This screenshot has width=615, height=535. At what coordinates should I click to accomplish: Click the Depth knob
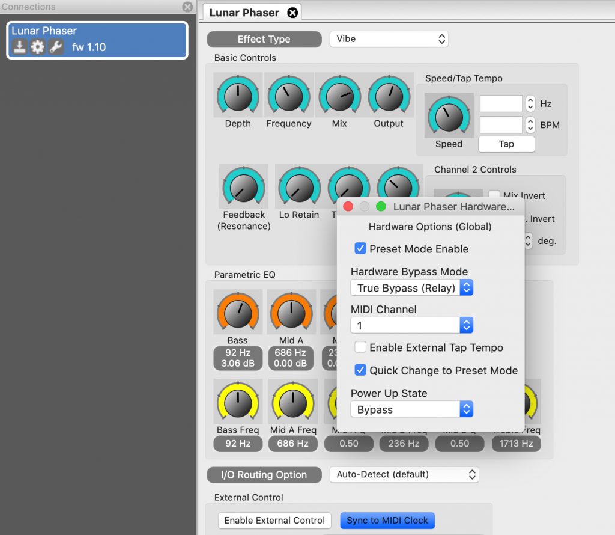238,97
